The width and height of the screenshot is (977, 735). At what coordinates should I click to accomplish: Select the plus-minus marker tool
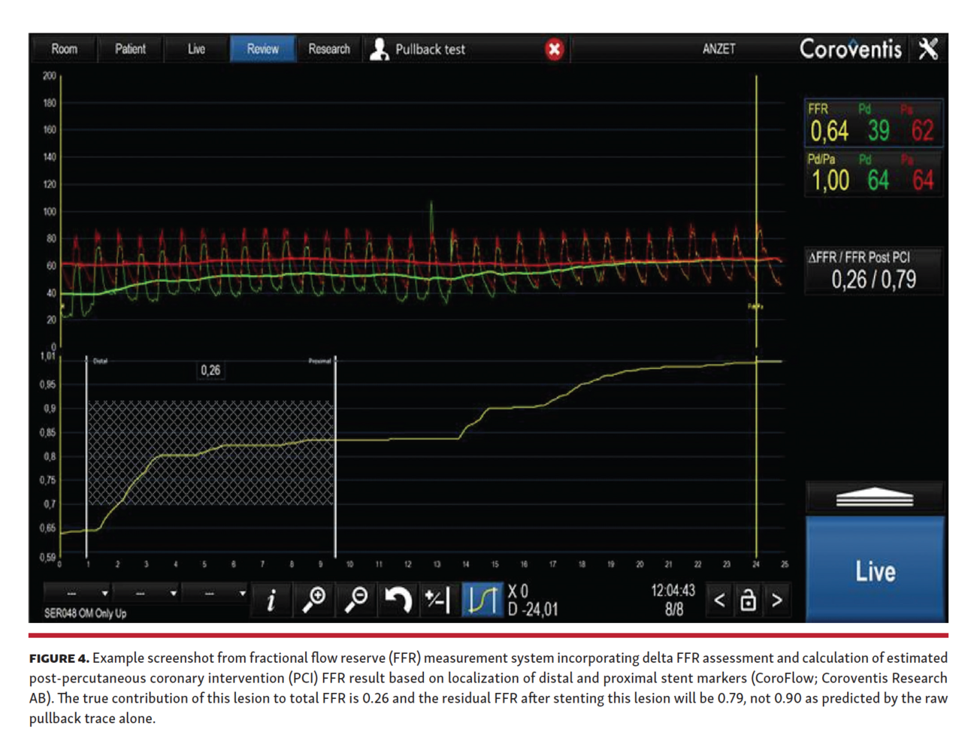click(436, 599)
